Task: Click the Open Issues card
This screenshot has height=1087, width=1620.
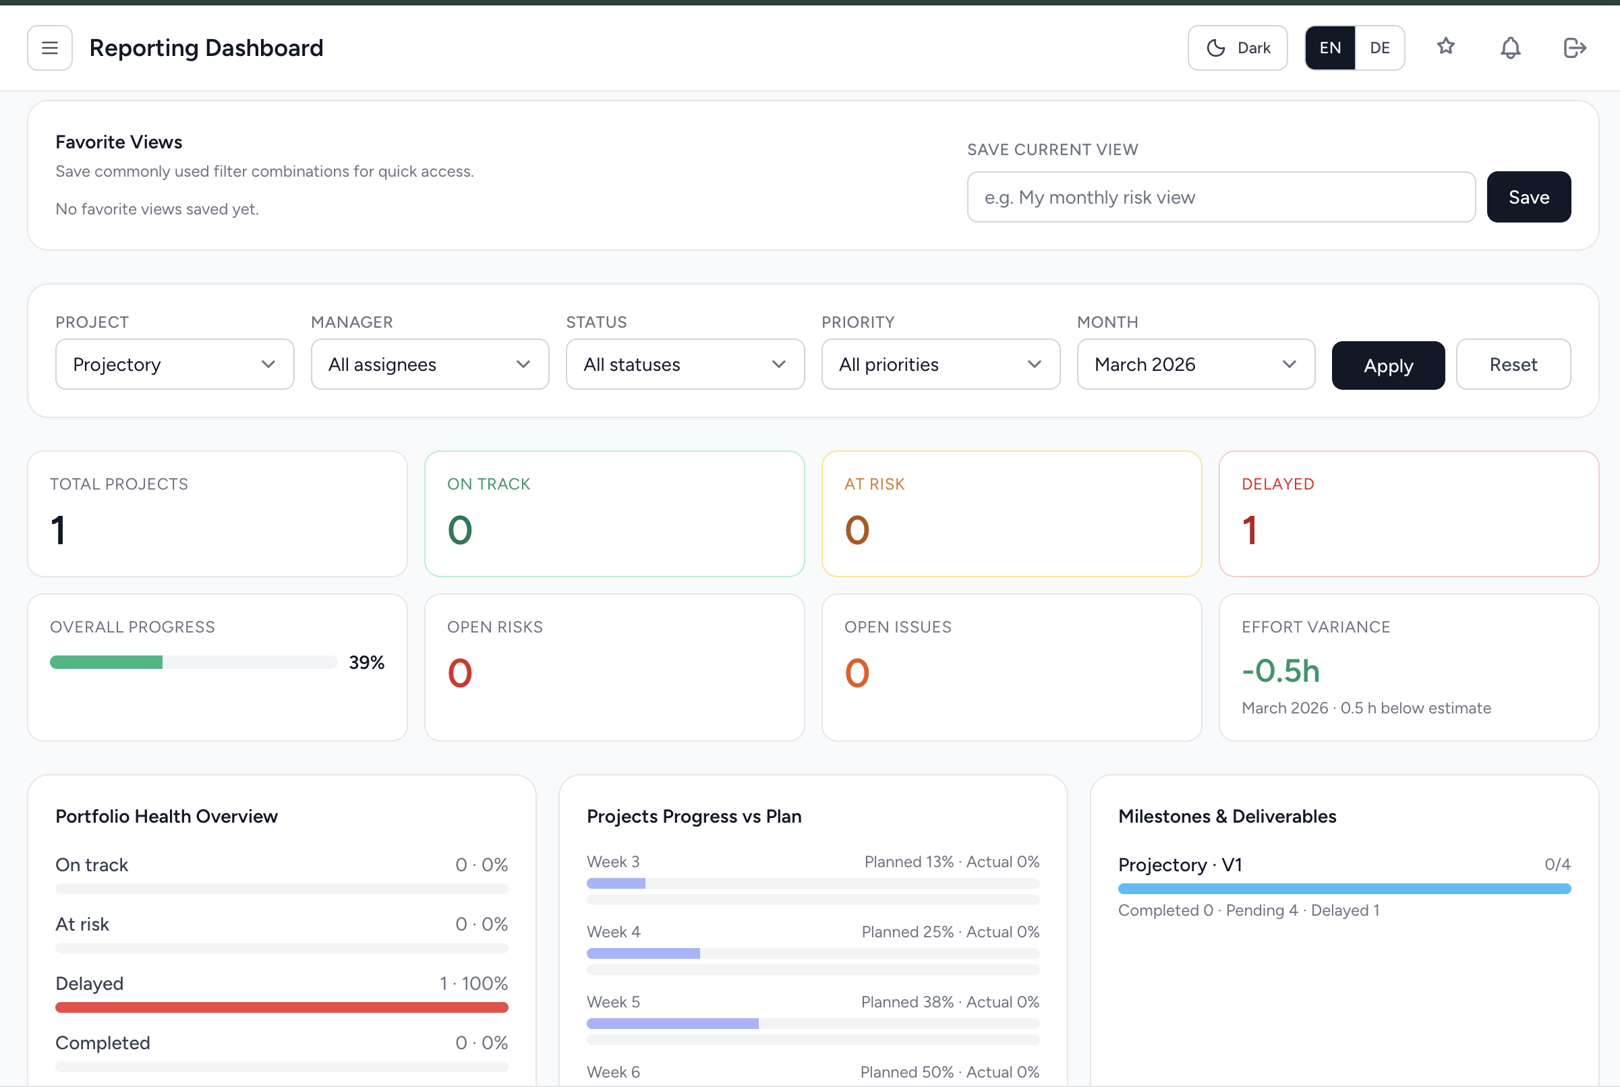Action: (x=1012, y=668)
